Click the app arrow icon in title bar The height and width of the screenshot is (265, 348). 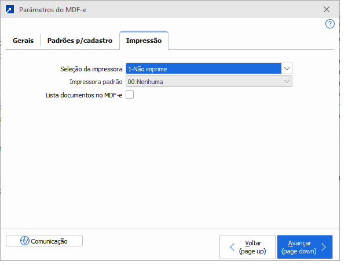[10, 10]
